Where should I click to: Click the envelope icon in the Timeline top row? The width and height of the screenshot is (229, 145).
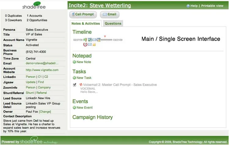(x=94, y=40)
